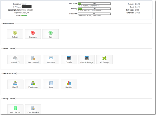The height and width of the screenshot is (115, 156).
Task: Open the IP Addresses page
Action: [x=33, y=84]
